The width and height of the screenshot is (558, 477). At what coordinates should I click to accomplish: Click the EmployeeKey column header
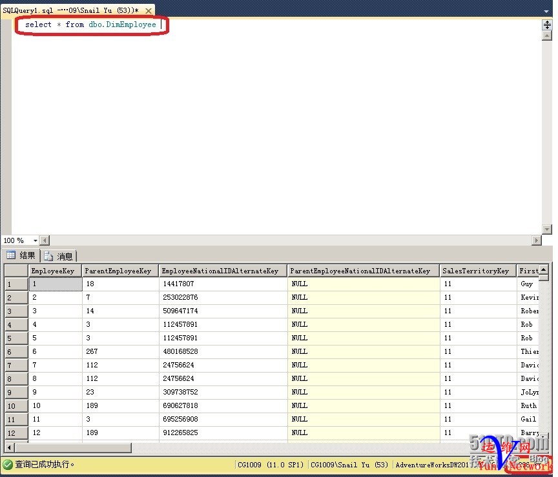tap(55, 271)
